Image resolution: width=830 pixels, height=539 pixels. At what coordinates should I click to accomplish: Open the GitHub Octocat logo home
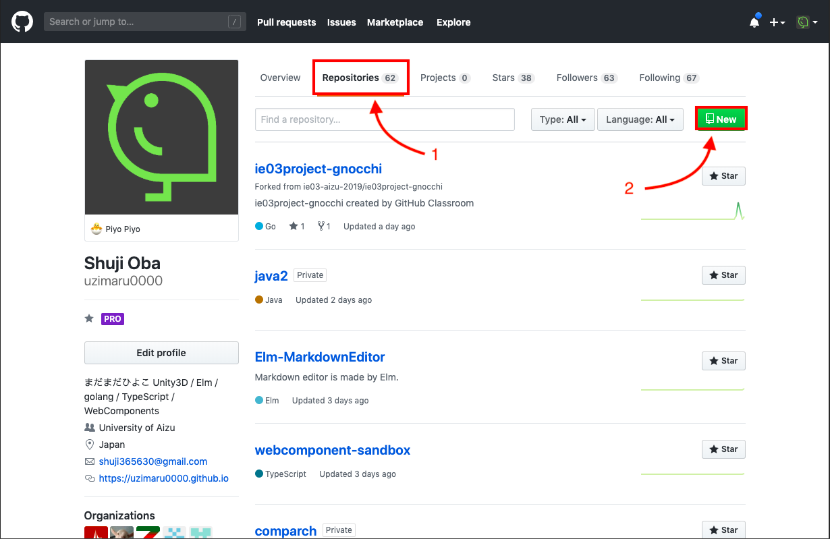(x=22, y=22)
